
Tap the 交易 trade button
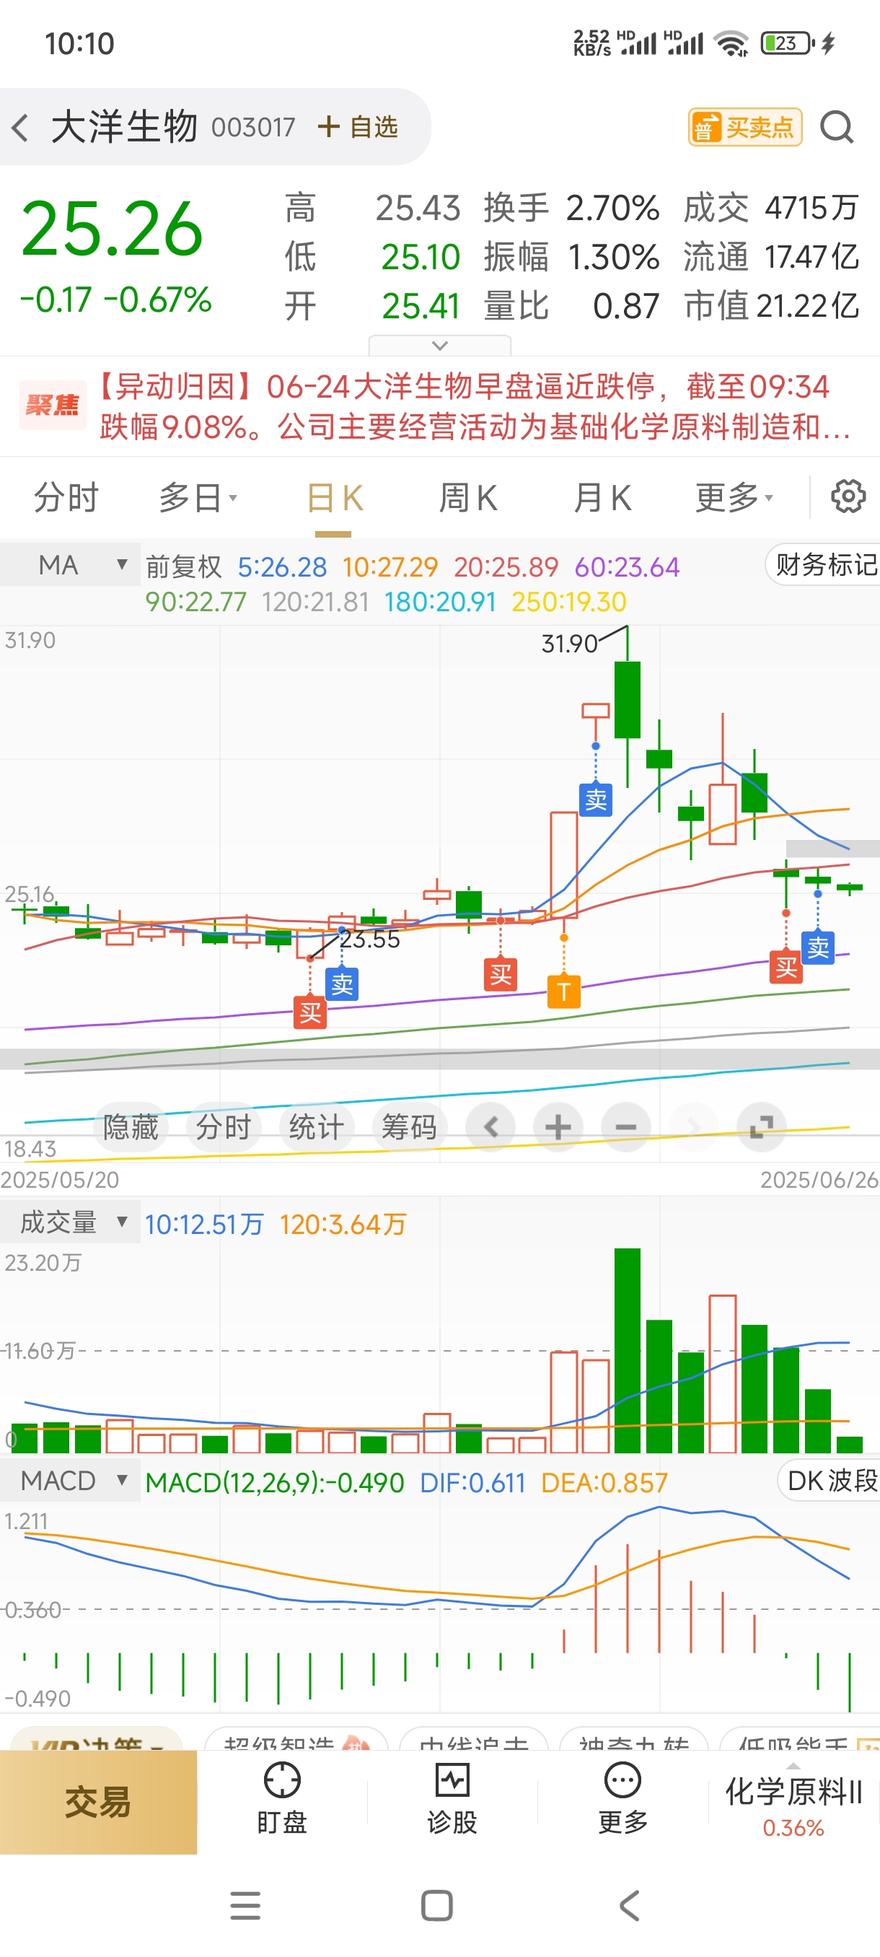pyautogui.click(x=98, y=1802)
